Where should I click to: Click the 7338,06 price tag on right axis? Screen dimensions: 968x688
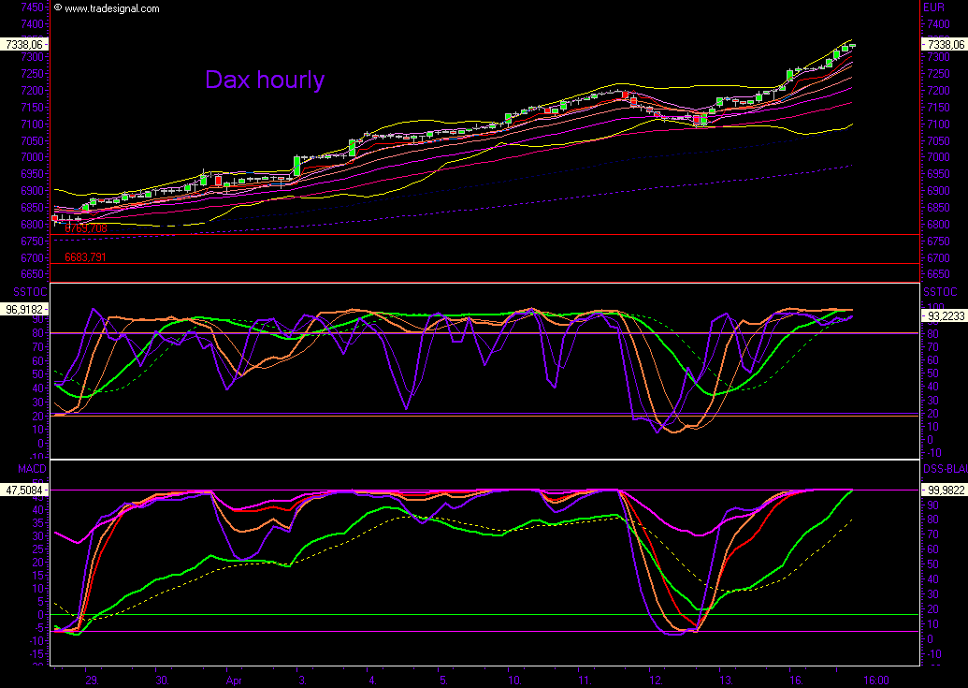pyautogui.click(x=944, y=45)
